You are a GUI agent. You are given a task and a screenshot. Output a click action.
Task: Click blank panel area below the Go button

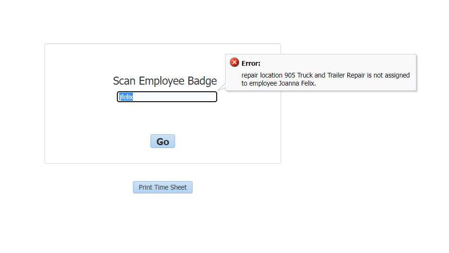click(x=163, y=156)
